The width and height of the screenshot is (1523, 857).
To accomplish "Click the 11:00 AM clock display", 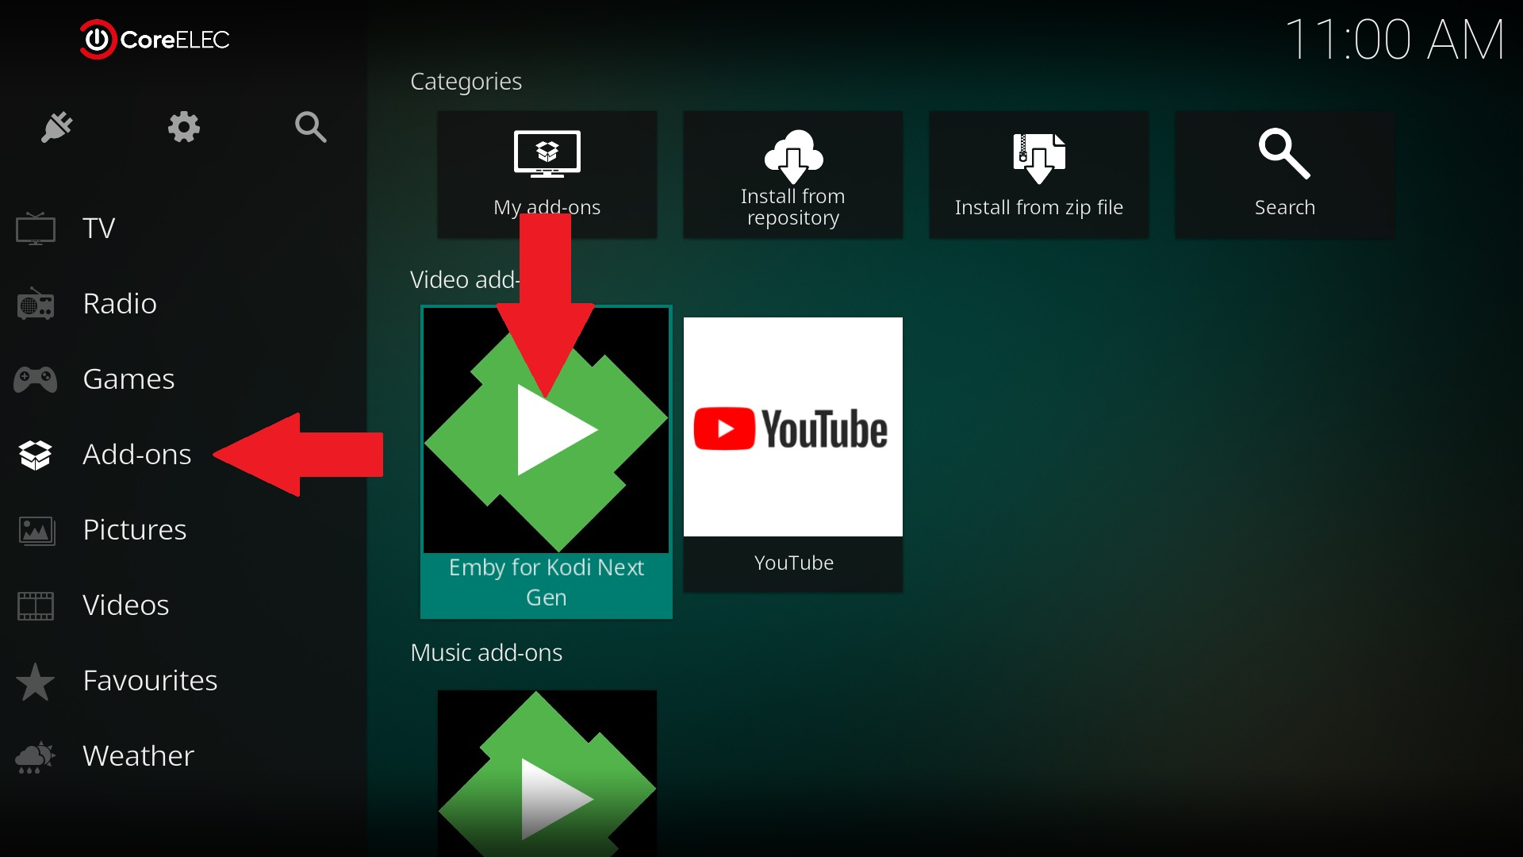I will pyautogui.click(x=1394, y=40).
